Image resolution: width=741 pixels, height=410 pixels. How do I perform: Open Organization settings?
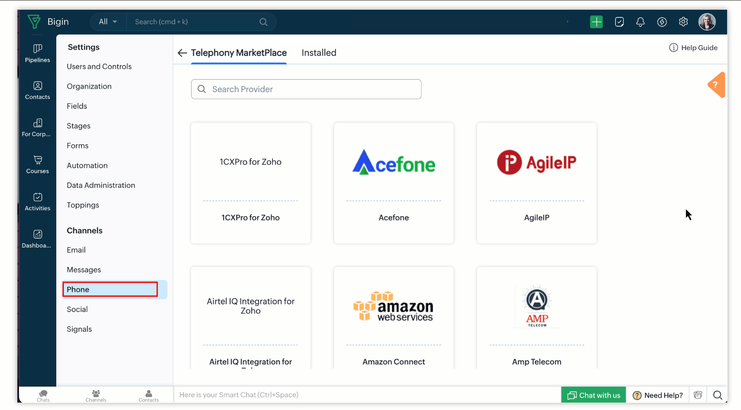pos(89,86)
